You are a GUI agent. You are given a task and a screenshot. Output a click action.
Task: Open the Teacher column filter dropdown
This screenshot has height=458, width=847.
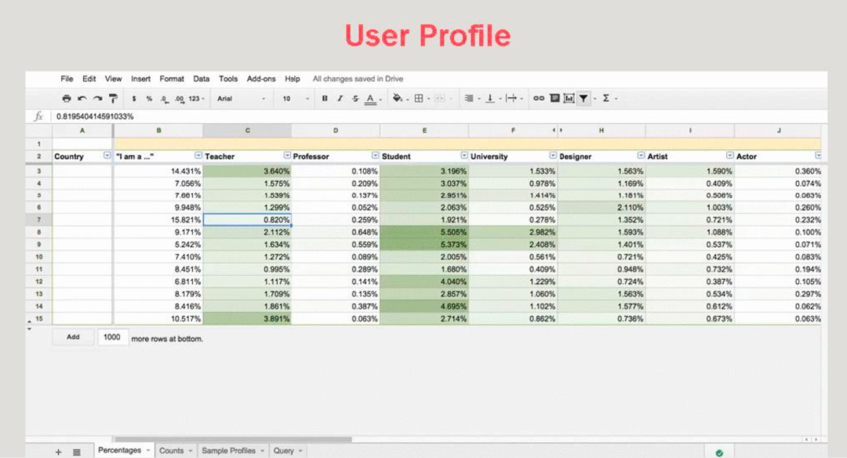pos(287,156)
